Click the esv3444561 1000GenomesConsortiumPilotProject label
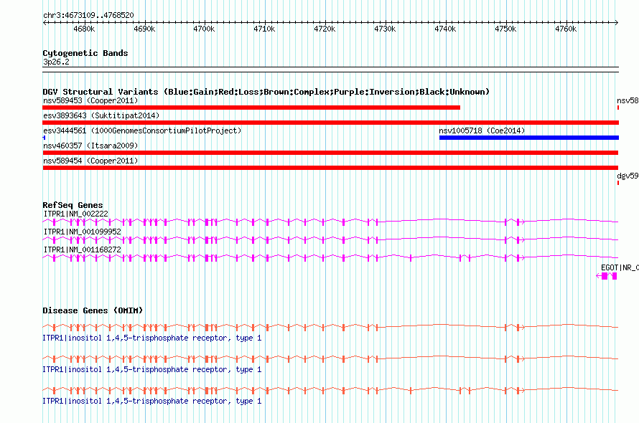The width and height of the screenshot is (639, 423). (142, 130)
